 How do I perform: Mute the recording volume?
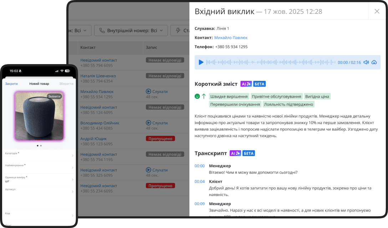tap(366, 62)
